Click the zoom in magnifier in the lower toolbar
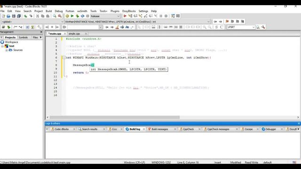The height and width of the screenshot is (169, 301). (205, 27)
